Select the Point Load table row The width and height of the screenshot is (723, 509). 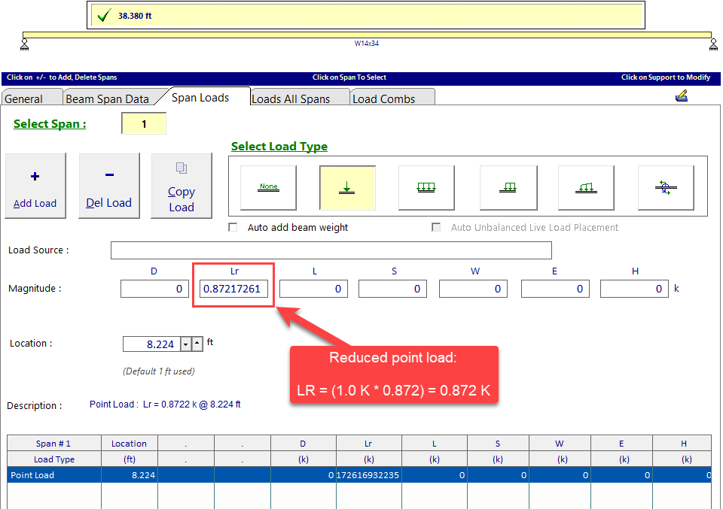(x=359, y=475)
